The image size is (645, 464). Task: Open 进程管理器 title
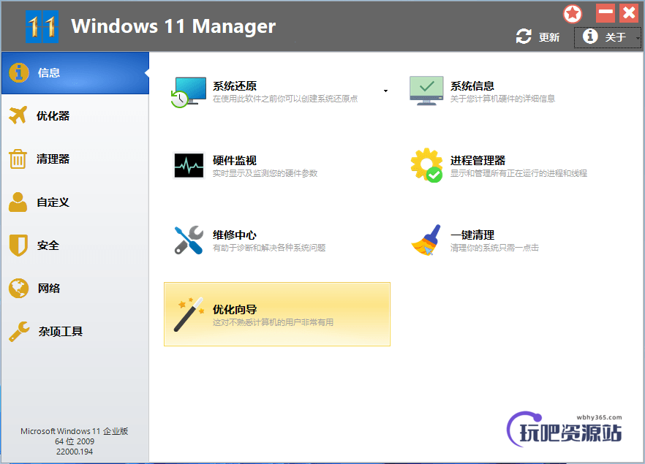[478, 160]
